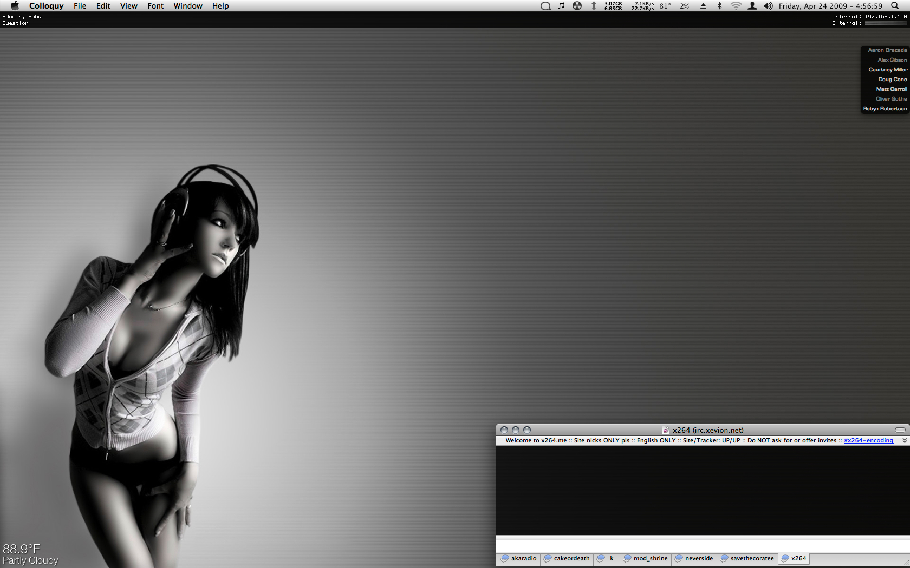
Task: Click the up-down arrow network icon
Action: pyautogui.click(x=594, y=6)
